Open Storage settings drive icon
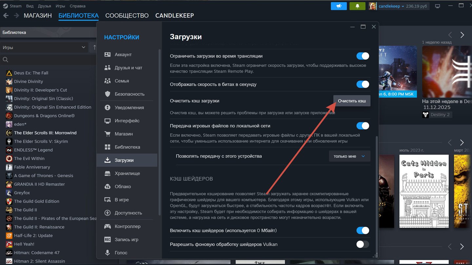 coord(108,173)
